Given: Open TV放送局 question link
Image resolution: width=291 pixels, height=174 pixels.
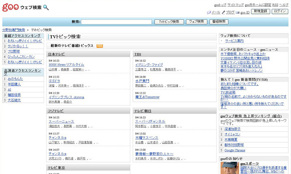Looking at the screenshot, I should (x=228, y=92).
